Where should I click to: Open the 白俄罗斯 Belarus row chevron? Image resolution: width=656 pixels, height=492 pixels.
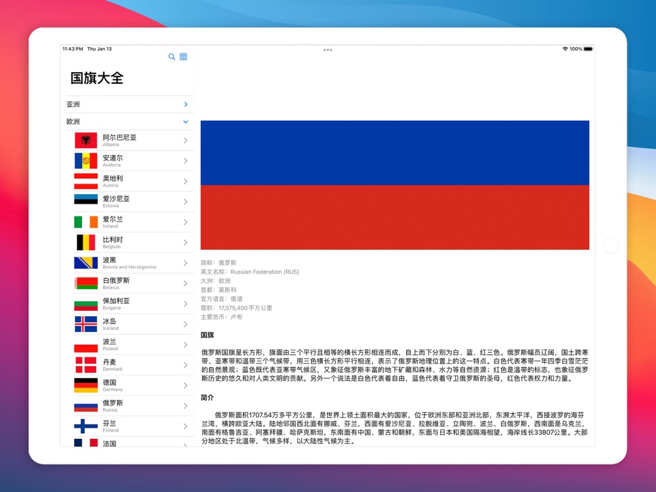(x=186, y=283)
